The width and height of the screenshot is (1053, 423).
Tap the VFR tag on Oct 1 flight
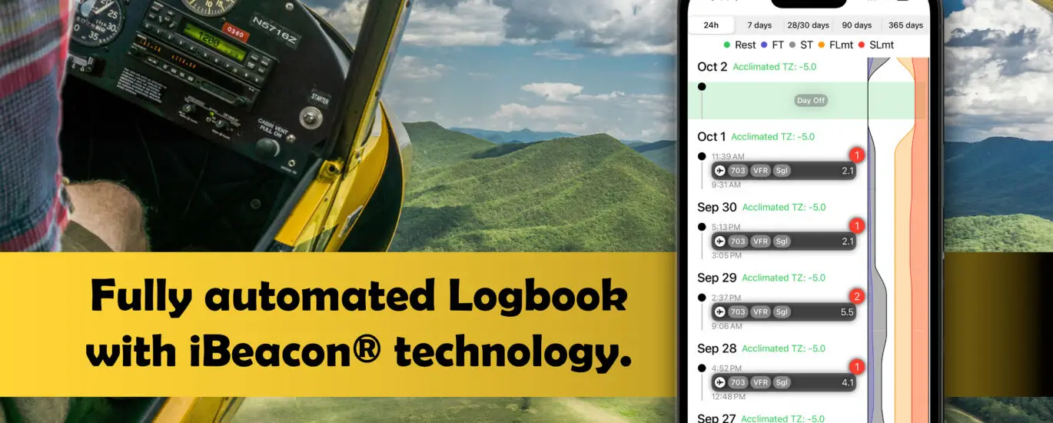[x=760, y=171]
